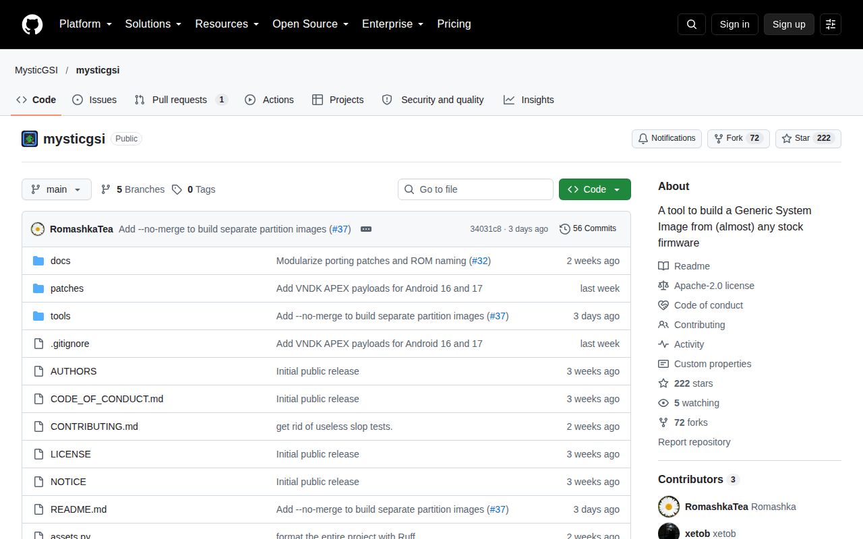The width and height of the screenshot is (863, 539).
Task: Open the CONTRIBUTING.md file
Action: [x=94, y=426]
